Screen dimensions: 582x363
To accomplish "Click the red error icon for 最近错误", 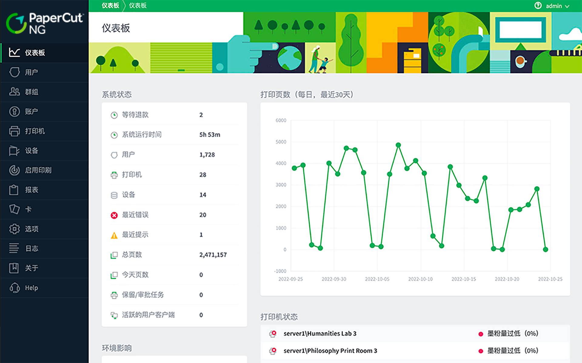I will [x=114, y=215].
